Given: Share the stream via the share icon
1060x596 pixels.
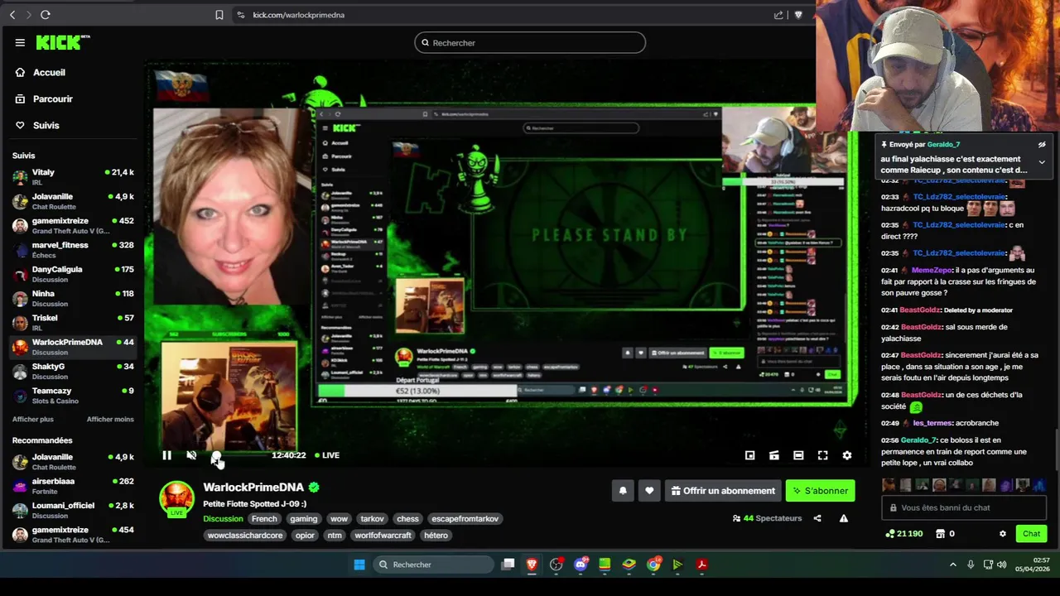Looking at the screenshot, I should [x=817, y=518].
